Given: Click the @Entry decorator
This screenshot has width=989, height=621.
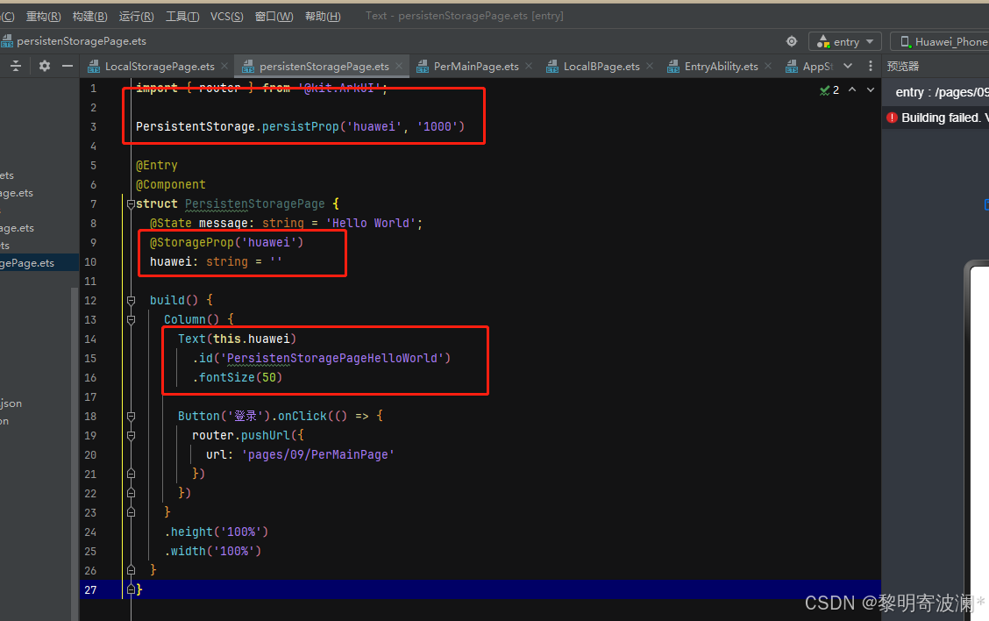Looking at the screenshot, I should [x=156, y=166].
